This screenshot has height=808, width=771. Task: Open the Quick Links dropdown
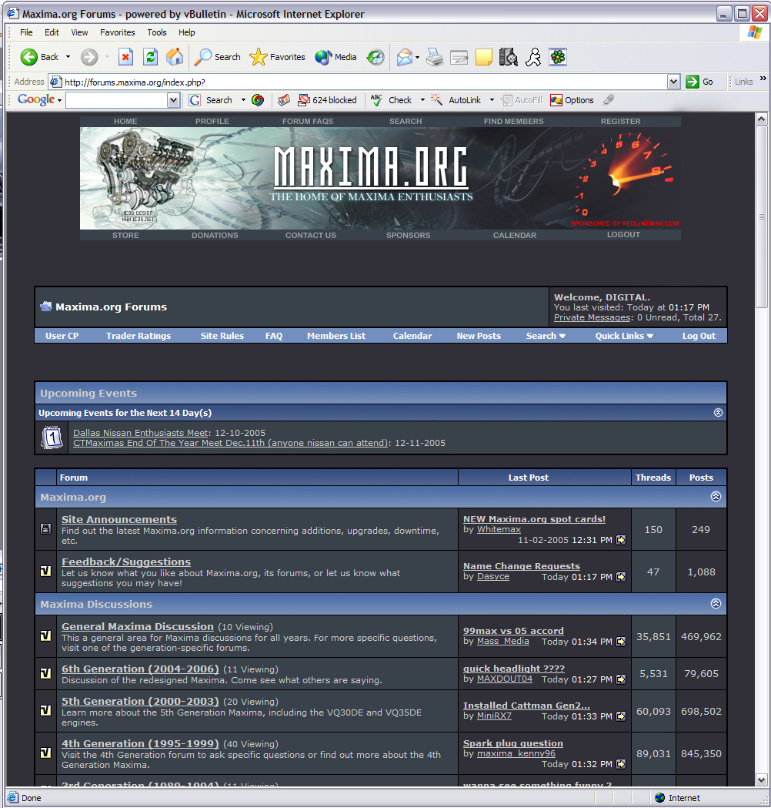(624, 336)
